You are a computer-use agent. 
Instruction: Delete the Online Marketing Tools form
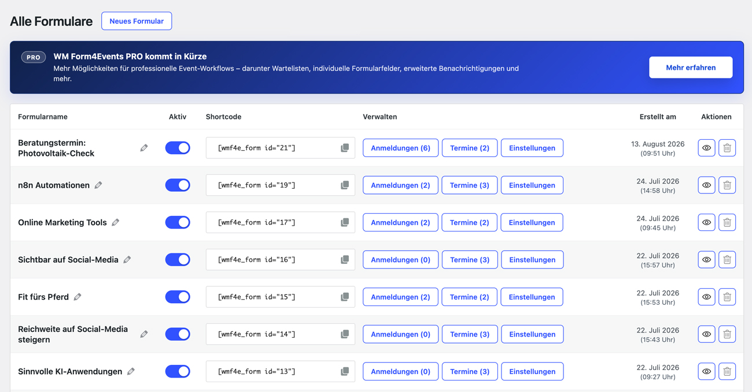click(727, 222)
